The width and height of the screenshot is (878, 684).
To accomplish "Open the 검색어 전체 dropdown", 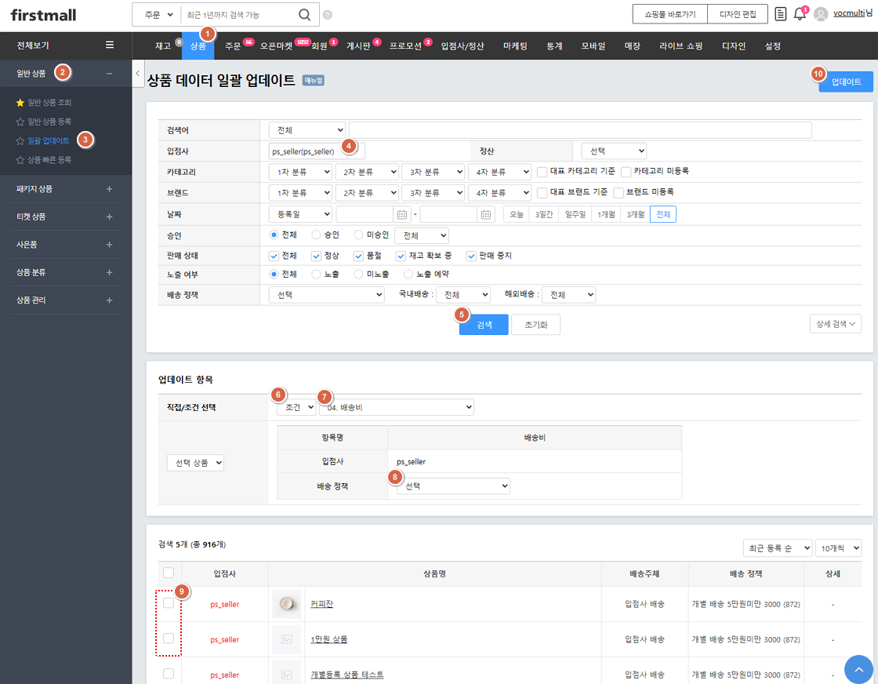I will (307, 130).
